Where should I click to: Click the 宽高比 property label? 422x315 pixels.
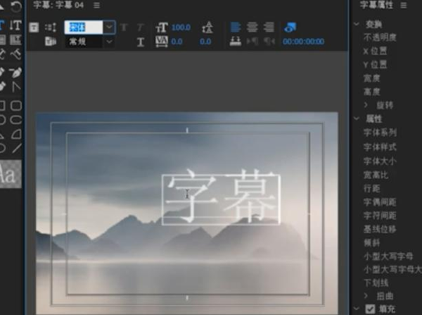coord(376,175)
